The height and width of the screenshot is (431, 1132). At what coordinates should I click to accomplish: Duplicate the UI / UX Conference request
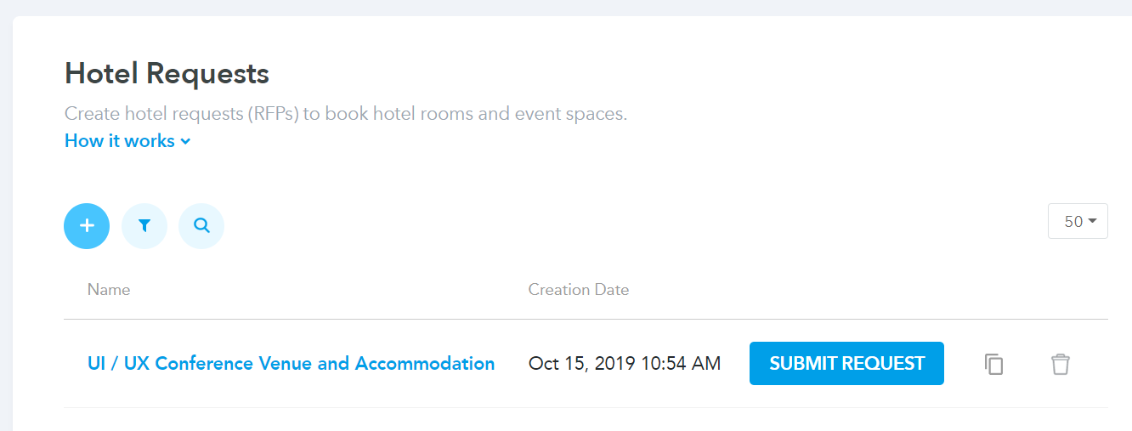[x=994, y=364]
